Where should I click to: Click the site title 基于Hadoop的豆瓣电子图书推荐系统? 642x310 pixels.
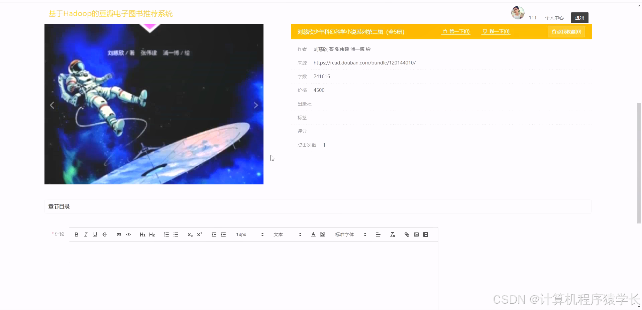pos(111,14)
